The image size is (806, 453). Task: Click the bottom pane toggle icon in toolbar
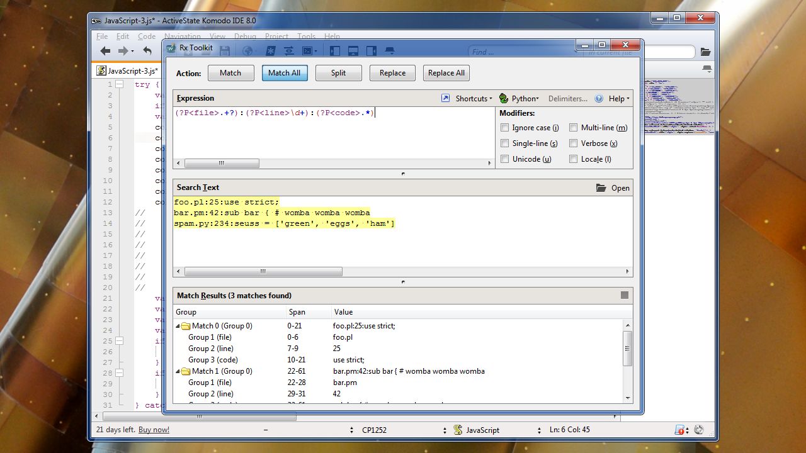click(x=353, y=51)
